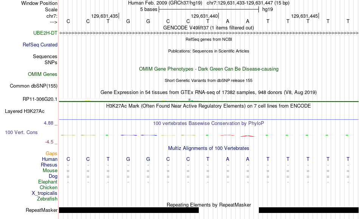Click the left RepeatMasker black block
This screenshot has height=219, width=359.
[x=129, y=210]
